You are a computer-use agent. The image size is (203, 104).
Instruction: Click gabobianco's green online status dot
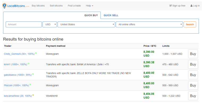click(x=33, y=74)
